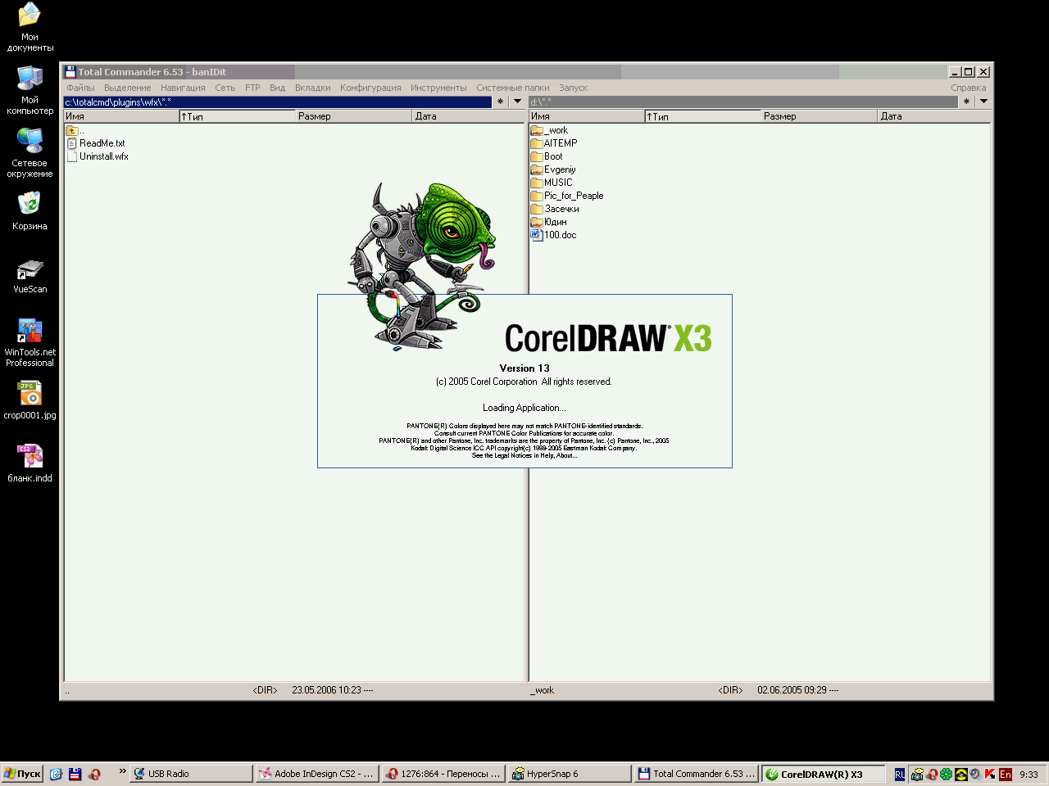Click right panel favorites asterisk button
Screen dimensions: 1049x786
[966, 102]
